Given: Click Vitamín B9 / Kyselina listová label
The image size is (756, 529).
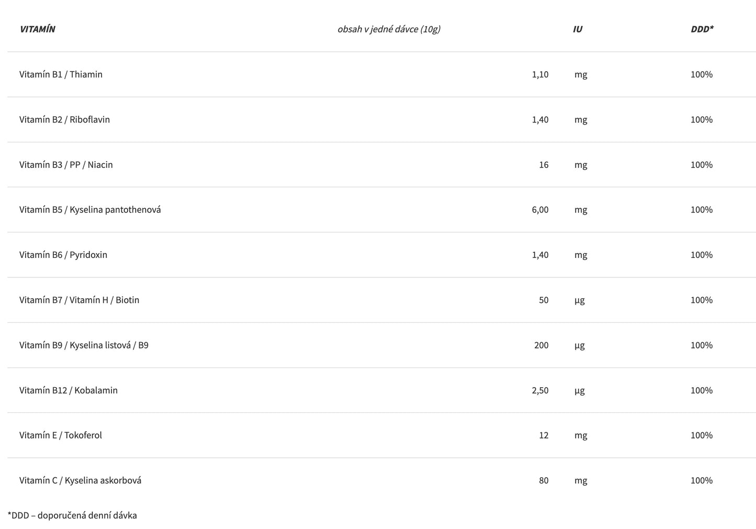Looking at the screenshot, I should coord(84,345).
